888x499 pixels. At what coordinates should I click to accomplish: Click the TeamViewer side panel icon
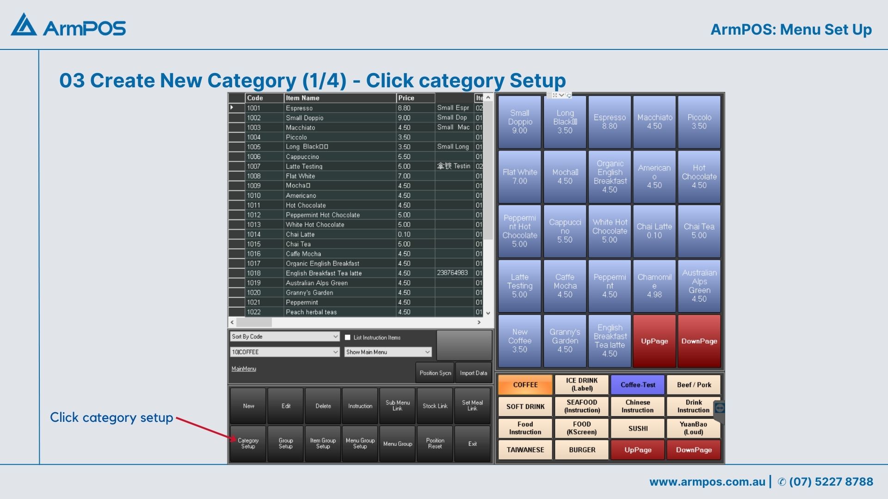[720, 408]
